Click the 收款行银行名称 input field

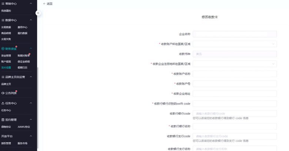click(x=235, y=126)
